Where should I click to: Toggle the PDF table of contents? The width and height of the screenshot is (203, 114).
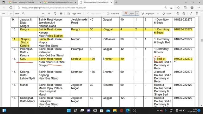pos(3,13)
